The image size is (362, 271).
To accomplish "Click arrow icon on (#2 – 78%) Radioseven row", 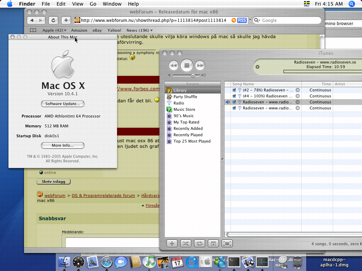I will point(298,90).
